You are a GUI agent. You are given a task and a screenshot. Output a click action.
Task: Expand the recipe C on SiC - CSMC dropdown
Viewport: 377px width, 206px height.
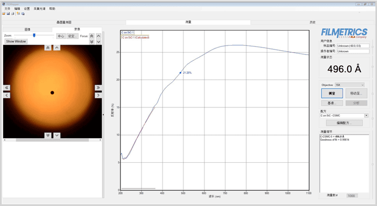(366, 115)
